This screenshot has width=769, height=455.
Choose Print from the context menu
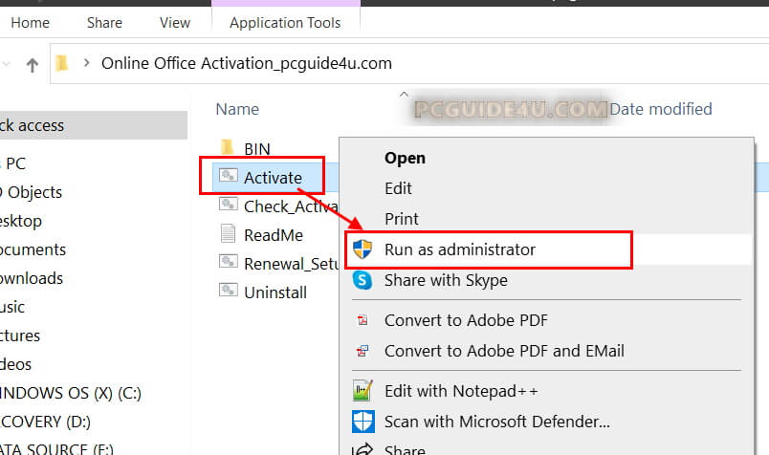(402, 219)
